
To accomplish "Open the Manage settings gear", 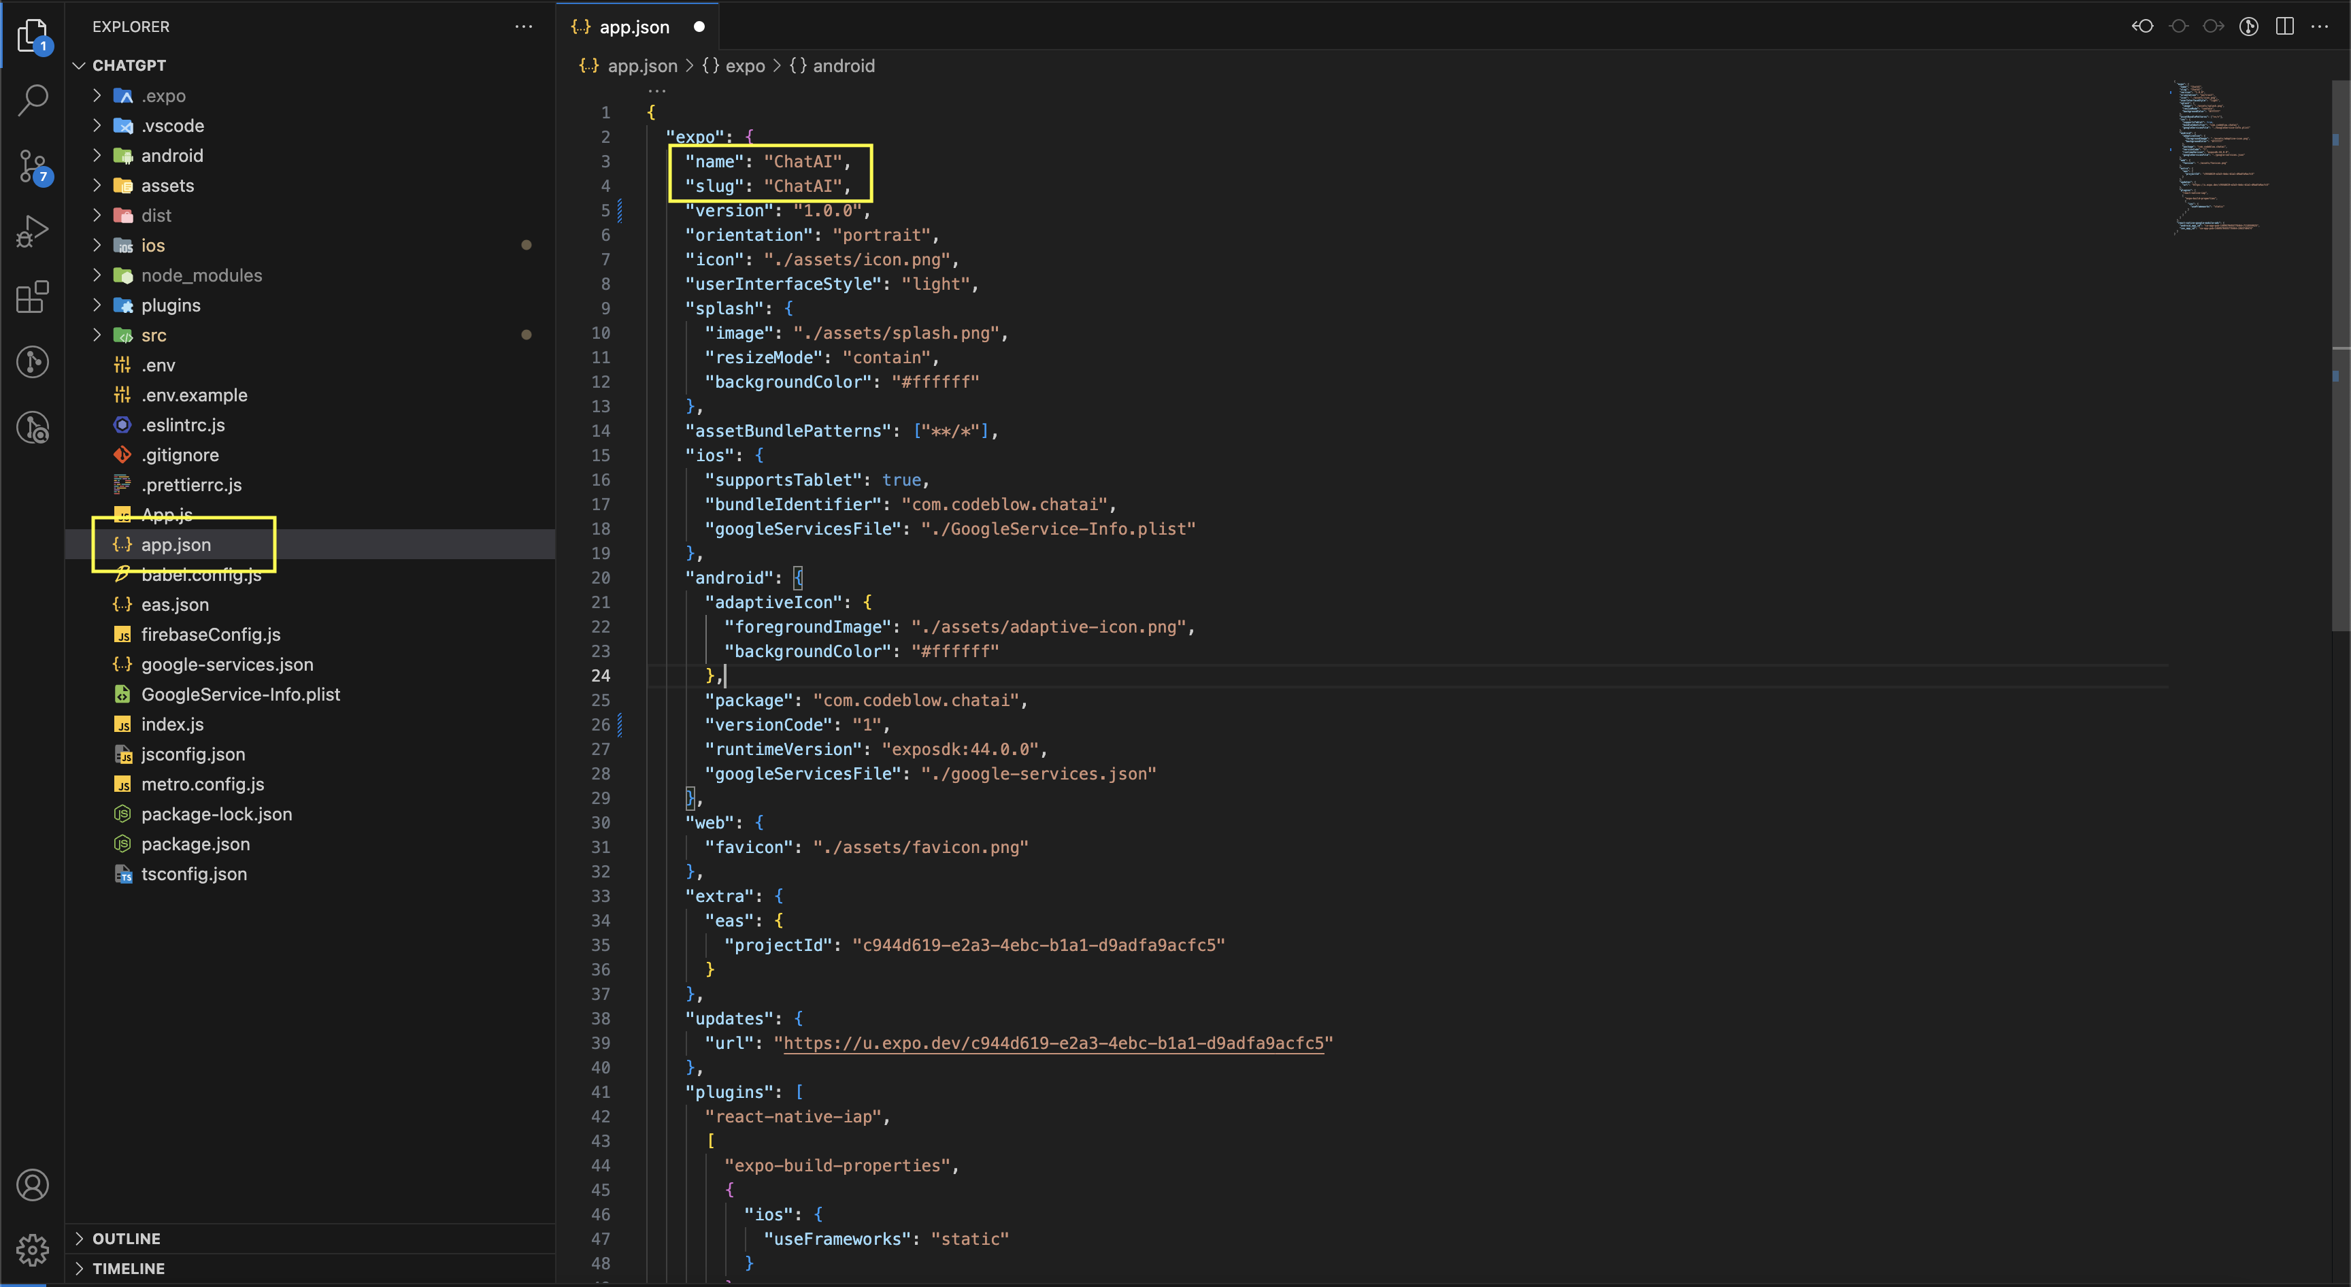I will (33, 1250).
